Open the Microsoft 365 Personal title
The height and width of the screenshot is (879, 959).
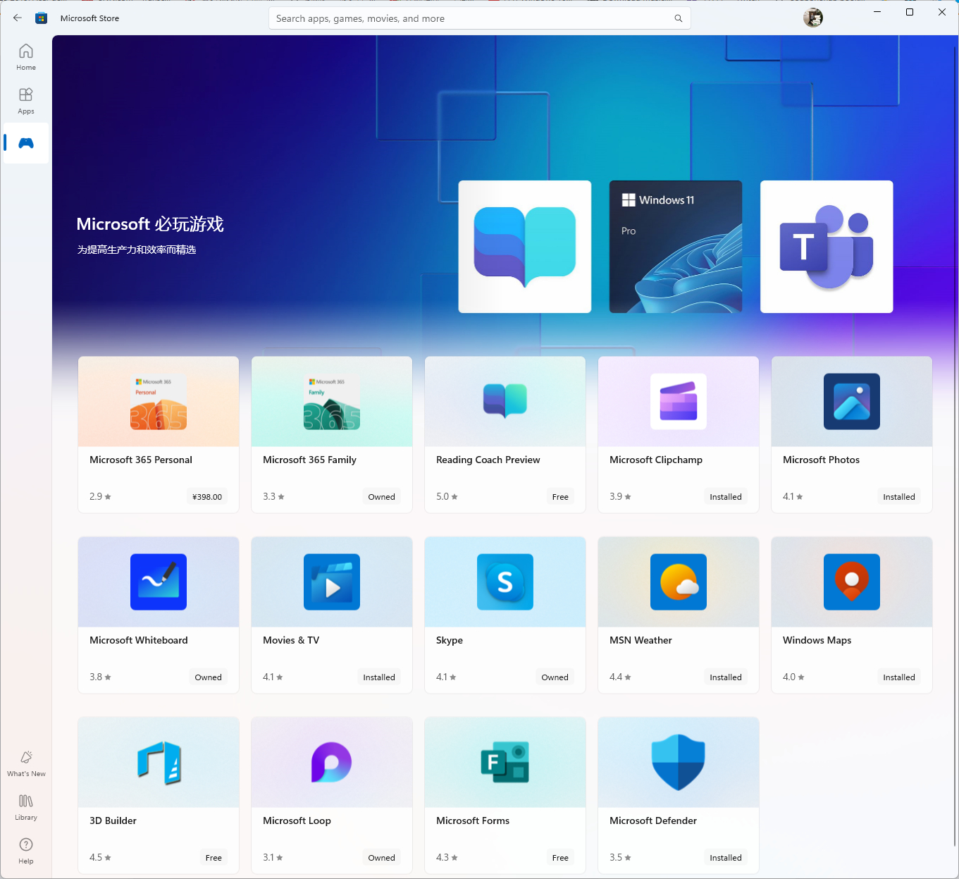141,460
